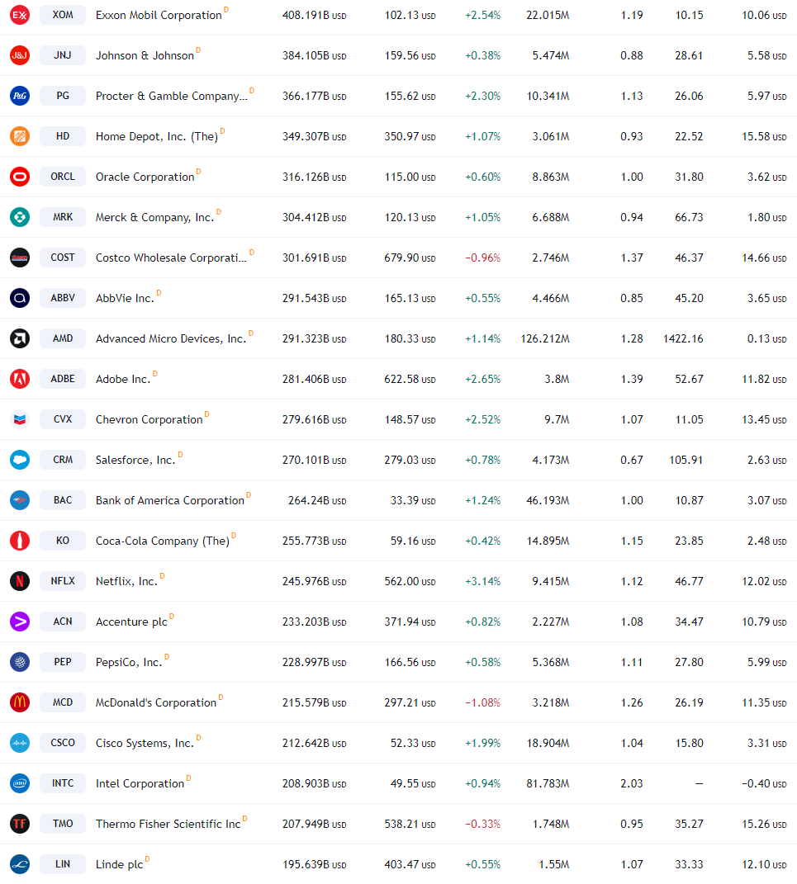Screen dimensions: 797x884
Task: Open Procter & Gamble Company link
Action: coord(172,96)
